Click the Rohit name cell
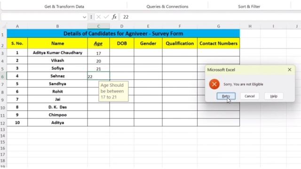 57,92
